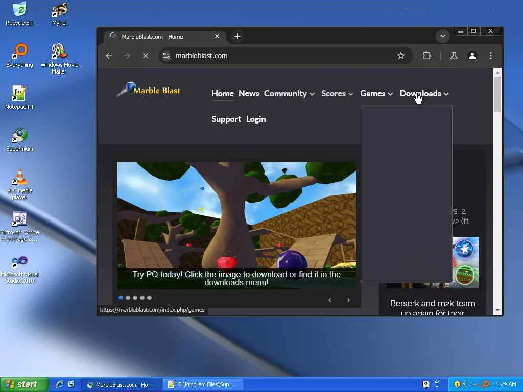Click the 11:29 AM taskbar clock
Image resolution: width=523 pixels, height=392 pixels.
(504, 385)
